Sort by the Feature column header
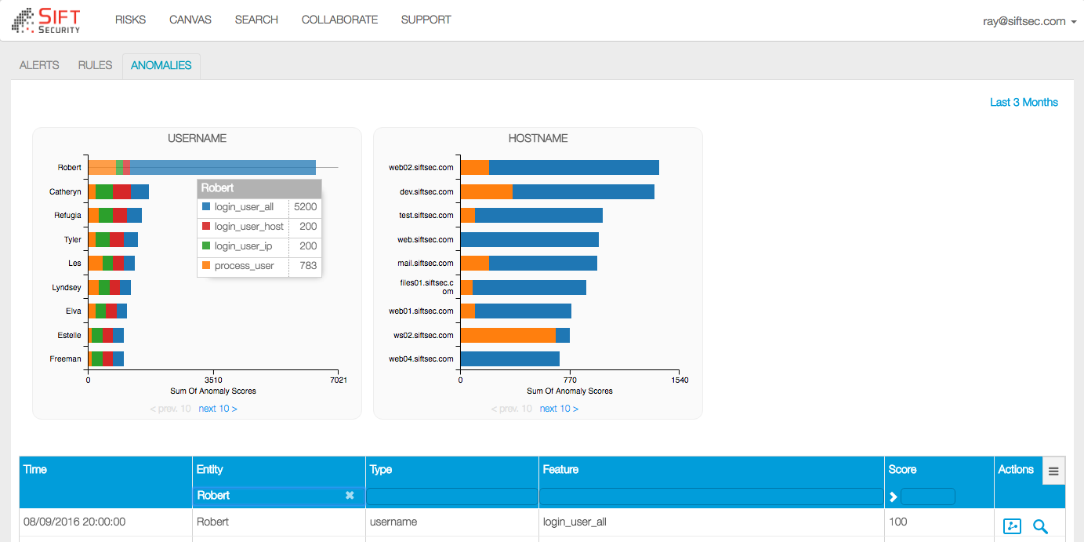Image resolution: width=1084 pixels, height=542 pixels. [560, 469]
